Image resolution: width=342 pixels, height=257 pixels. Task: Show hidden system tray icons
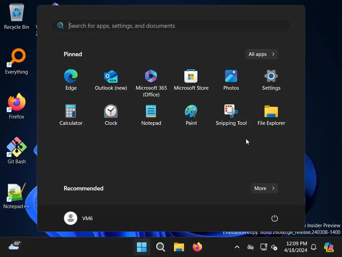pos(237,247)
